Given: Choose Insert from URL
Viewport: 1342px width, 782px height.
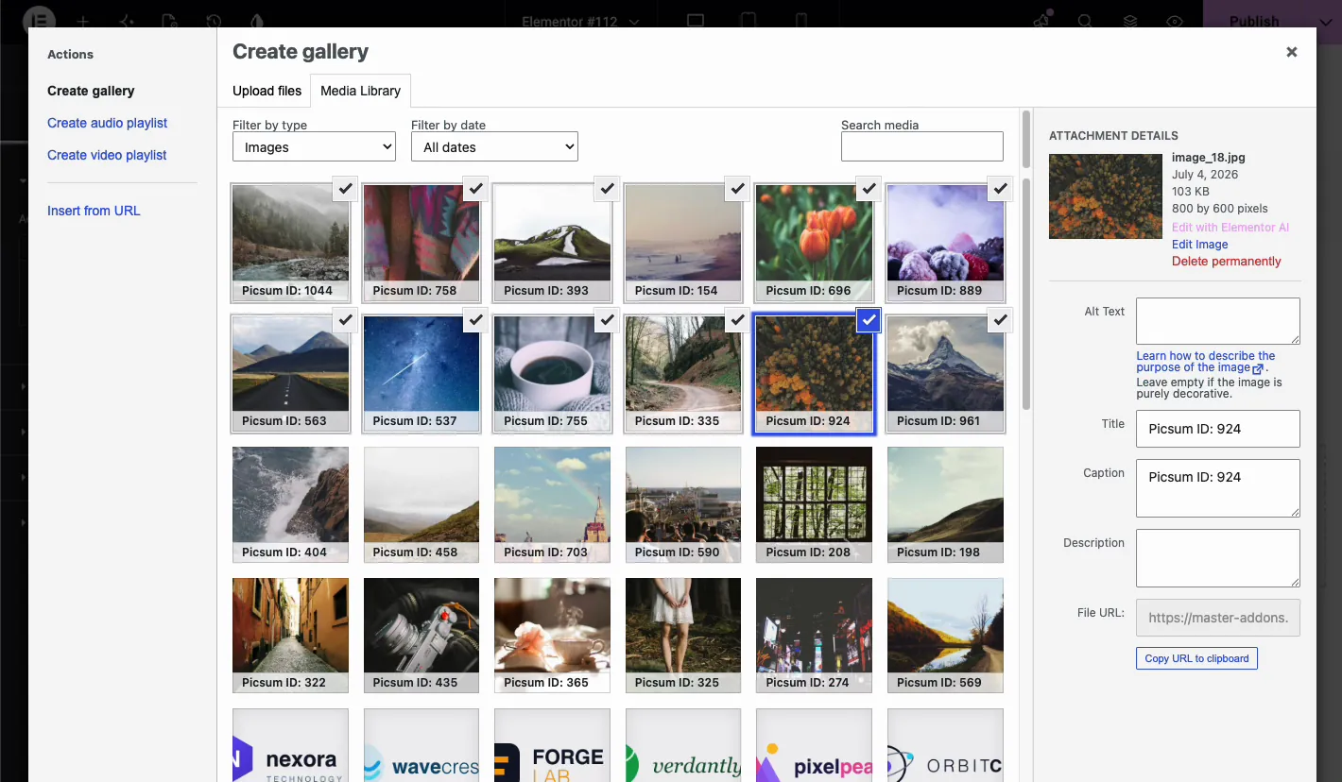Looking at the screenshot, I should pyautogui.click(x=94, y=211).
